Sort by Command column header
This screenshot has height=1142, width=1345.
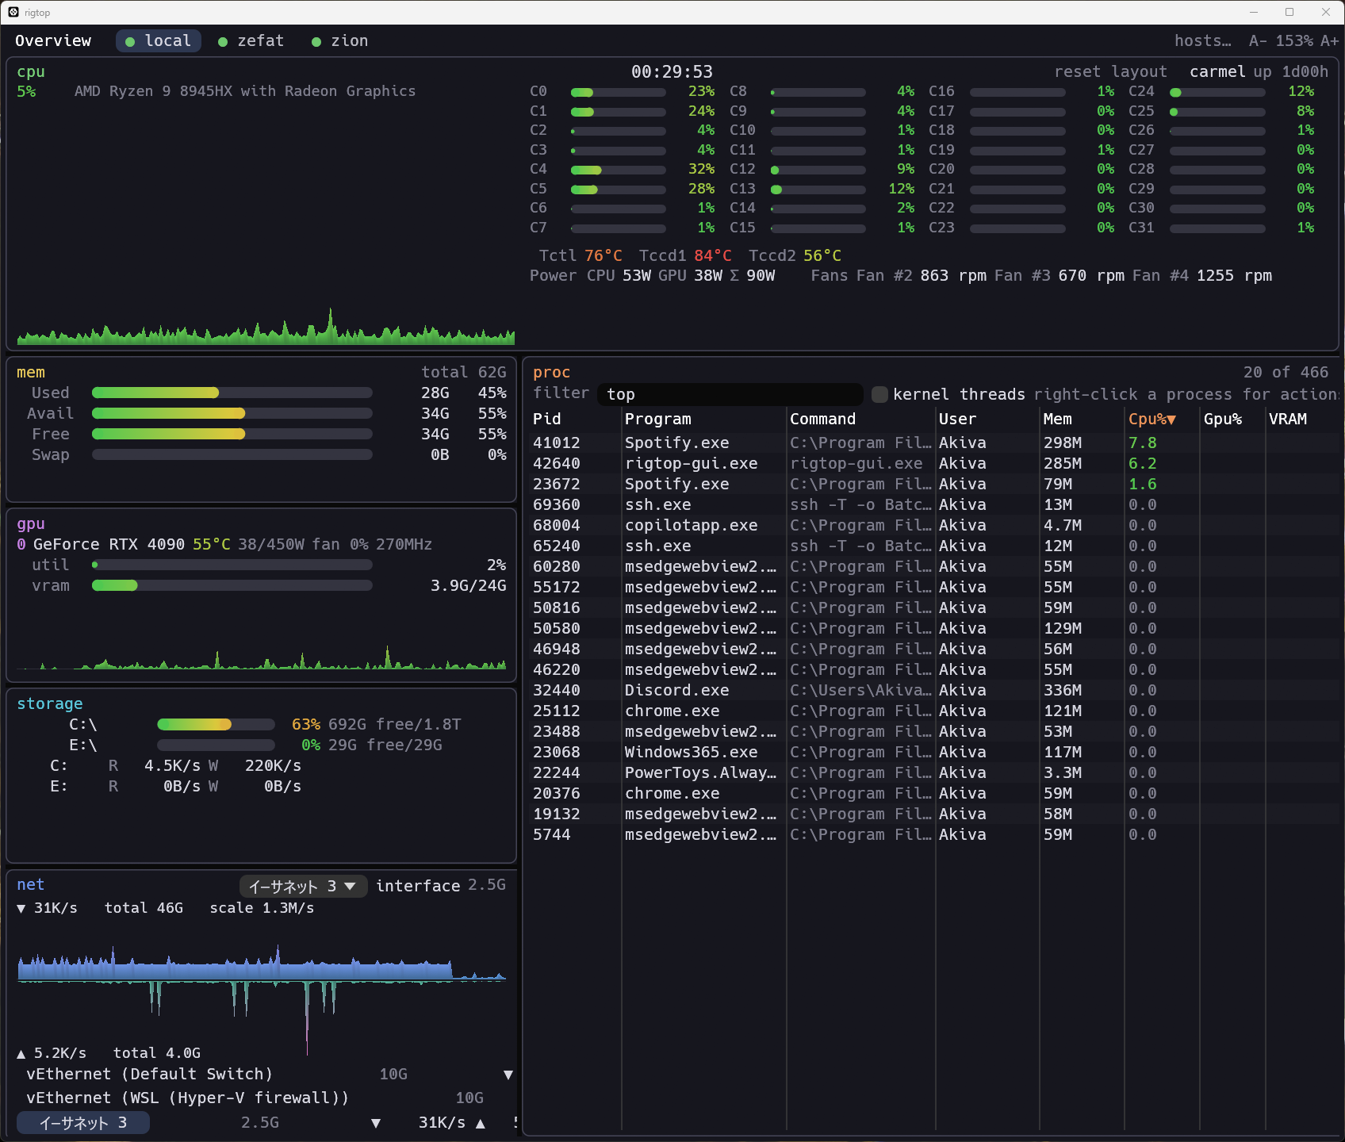point(822,419)
